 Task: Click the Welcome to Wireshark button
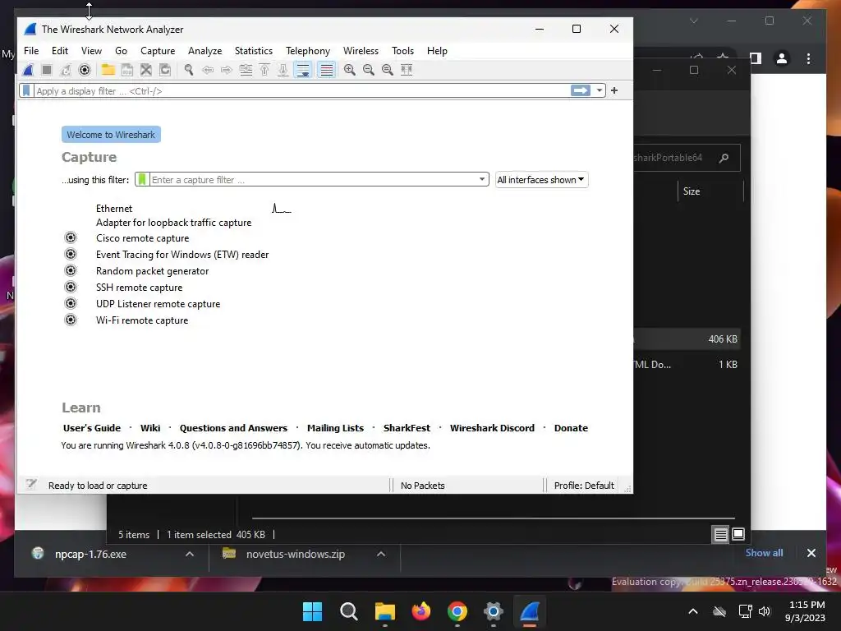coord(111,135)
